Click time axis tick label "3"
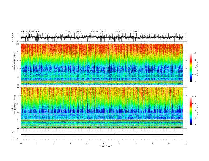Image resolution: width=209 pixels, height=161 pixels. tap(70, 143)
